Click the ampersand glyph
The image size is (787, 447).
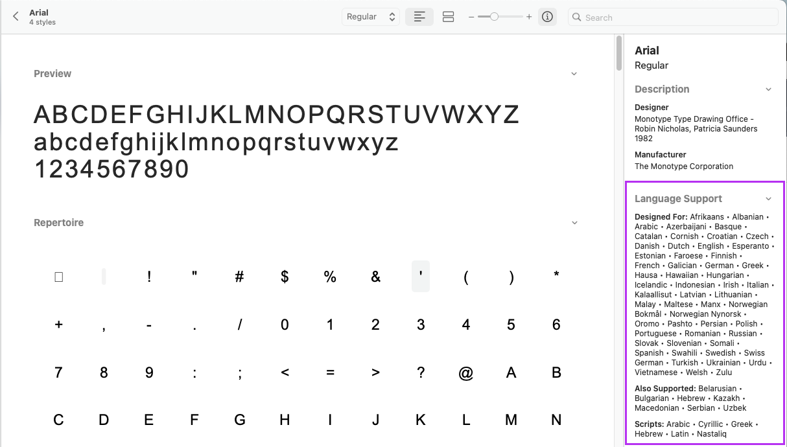click(375, 277)
